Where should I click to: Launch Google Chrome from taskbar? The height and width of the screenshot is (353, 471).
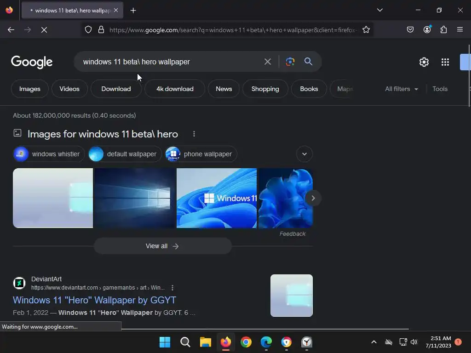pos(246,342)
